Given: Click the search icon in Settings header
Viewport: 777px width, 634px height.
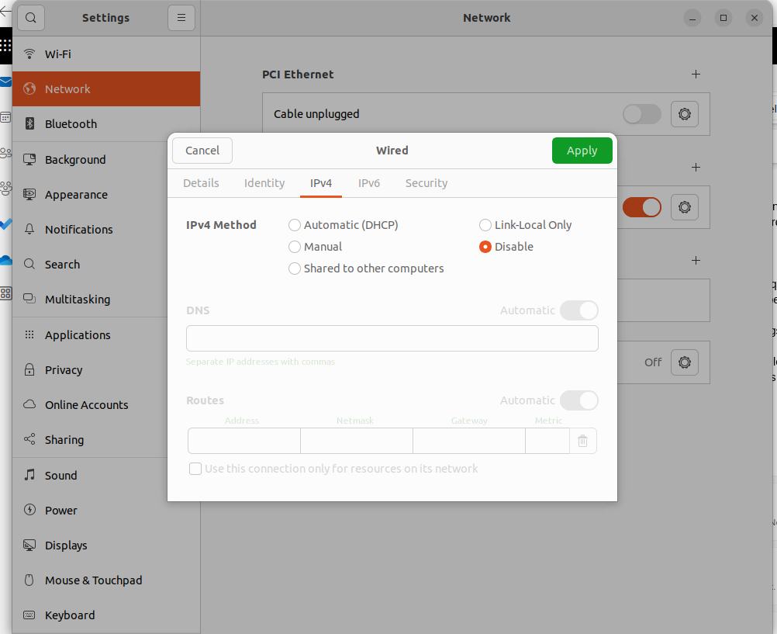Looking at the screenshot, I should click(30, 18).
